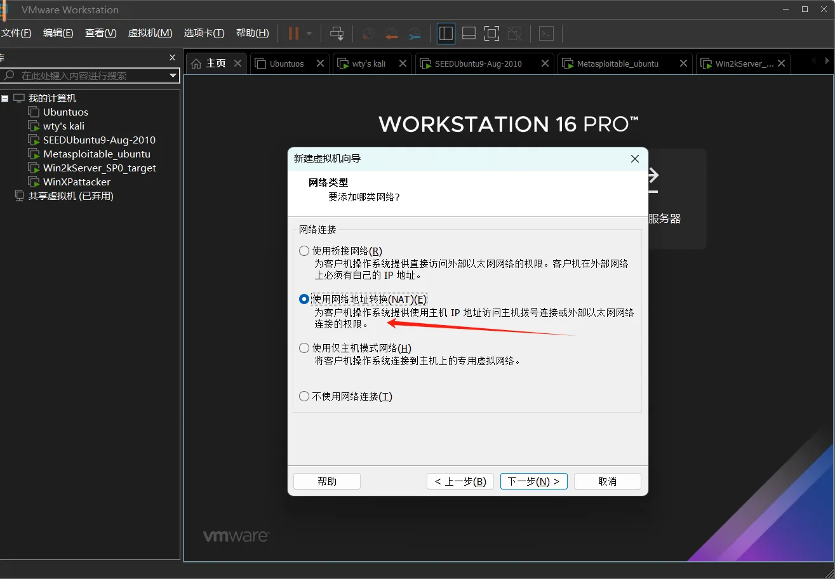The image size is (835, 579).
Task: Click the < 上一步(B) button
Action: [x=460, y=481]
